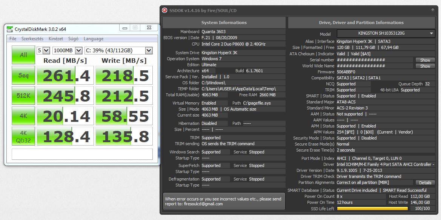
Task: Click the Seq read result 261.4
Action: pos(65,75)
